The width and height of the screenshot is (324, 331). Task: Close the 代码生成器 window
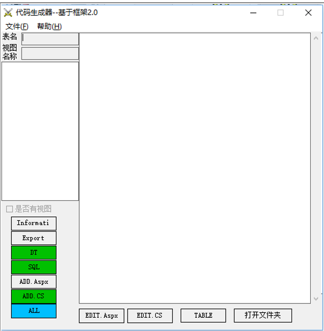click(x=308, y=13)
